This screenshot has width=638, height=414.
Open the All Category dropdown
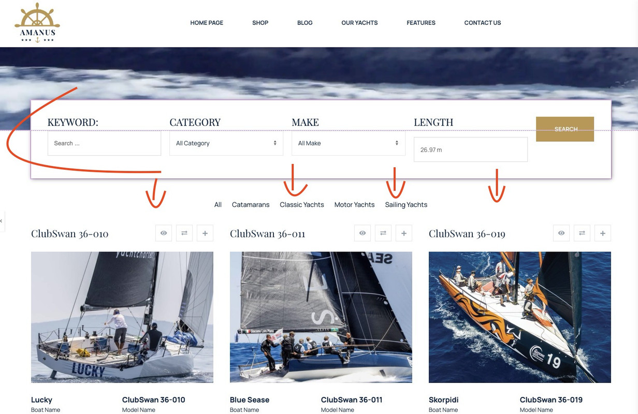pyautogui.click(x=226, y=143)
